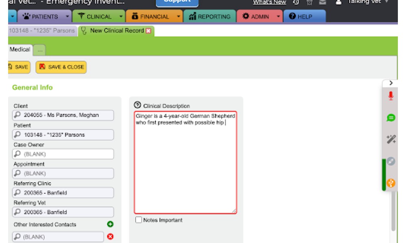Screen dimensions: 406x243
Task: Add another interested contact with green plus
Action: tap(110, 224)
